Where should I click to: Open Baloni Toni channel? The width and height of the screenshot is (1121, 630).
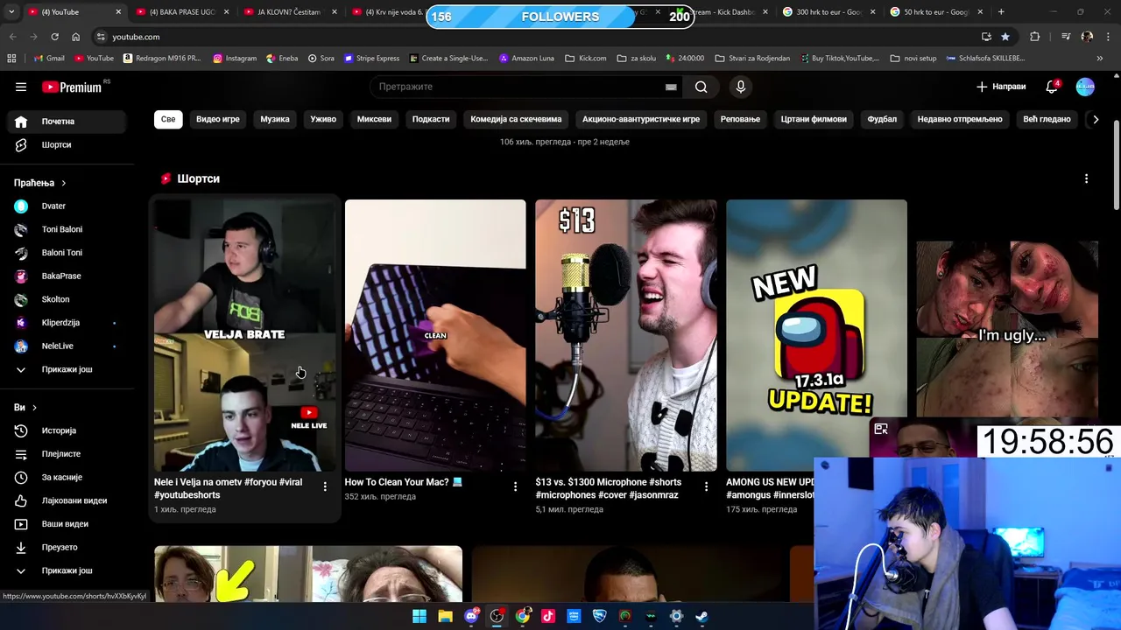click(68, 253)
